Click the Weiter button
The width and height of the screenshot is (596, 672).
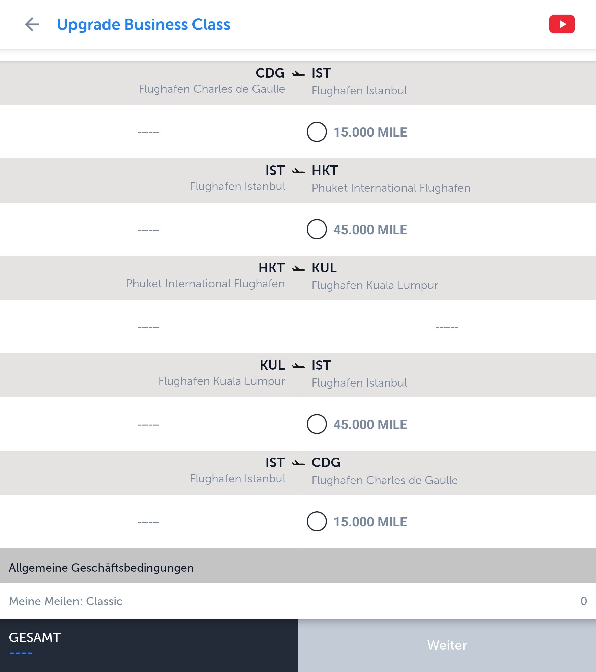coord(447,645)
